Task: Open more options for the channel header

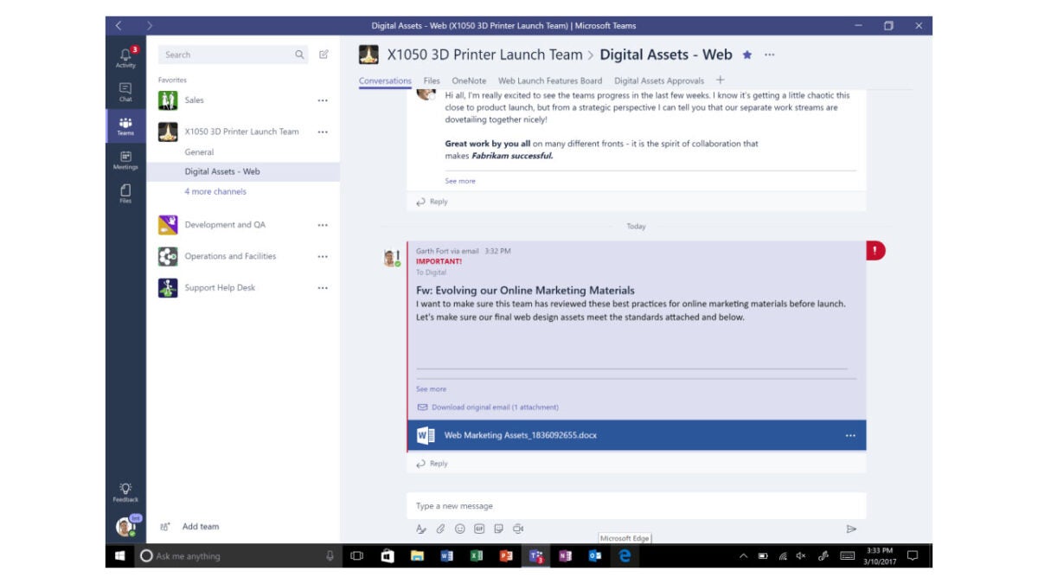Action: coord(768,55)
